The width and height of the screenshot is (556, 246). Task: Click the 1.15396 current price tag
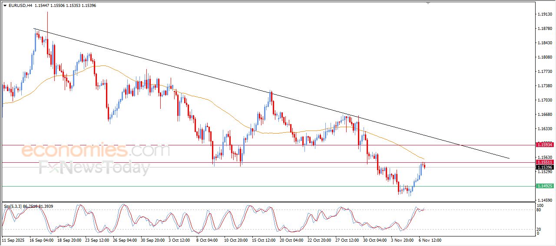pyautogui.click(x=545, y=167)
